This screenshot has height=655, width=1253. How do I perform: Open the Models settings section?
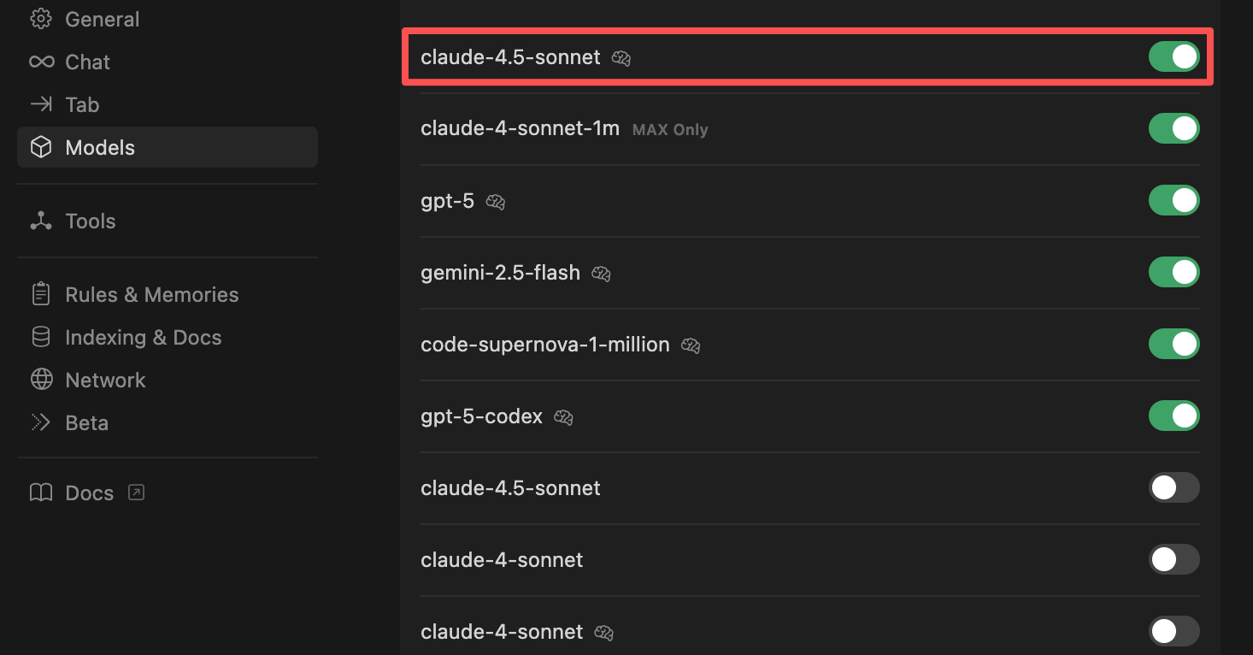pos(100,147)
